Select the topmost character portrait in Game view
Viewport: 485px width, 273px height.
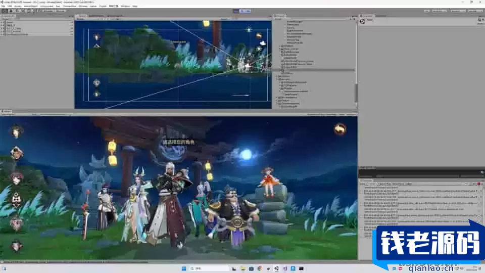[16, 131]
